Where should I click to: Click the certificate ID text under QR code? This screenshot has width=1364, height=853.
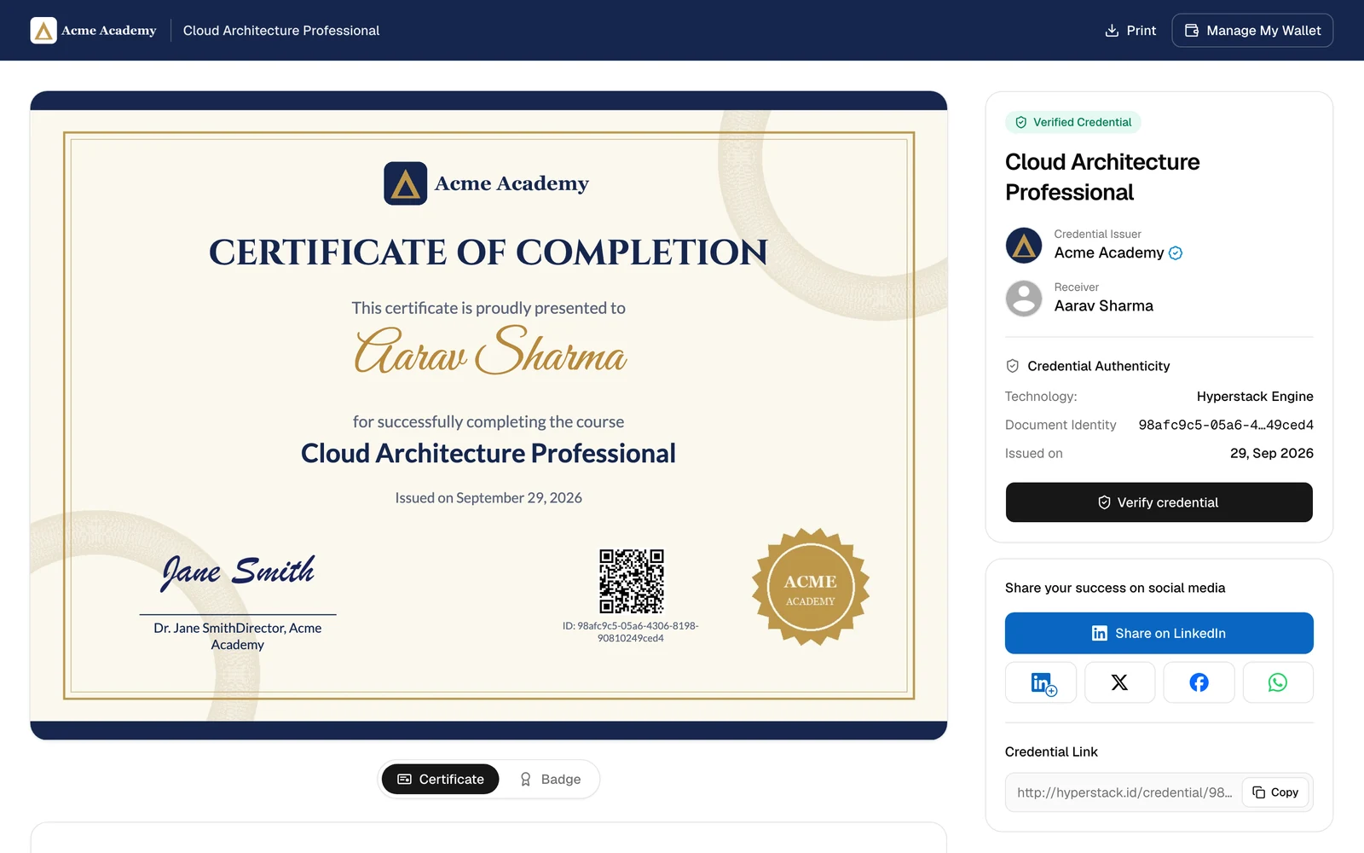(x=631, y=632)
